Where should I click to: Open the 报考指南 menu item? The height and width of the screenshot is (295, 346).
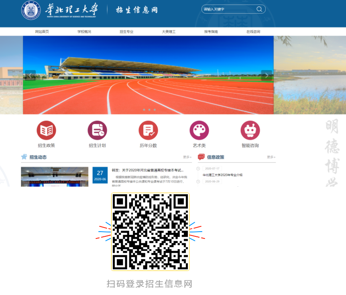(x=211, y=32)
